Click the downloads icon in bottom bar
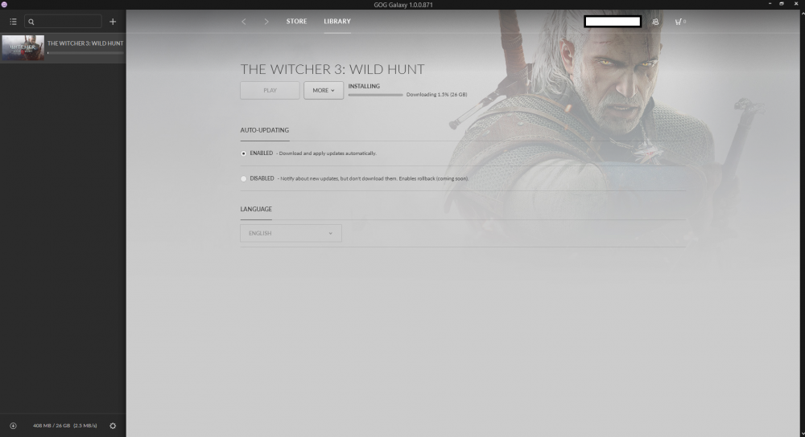805x437 pixels. 14,426
